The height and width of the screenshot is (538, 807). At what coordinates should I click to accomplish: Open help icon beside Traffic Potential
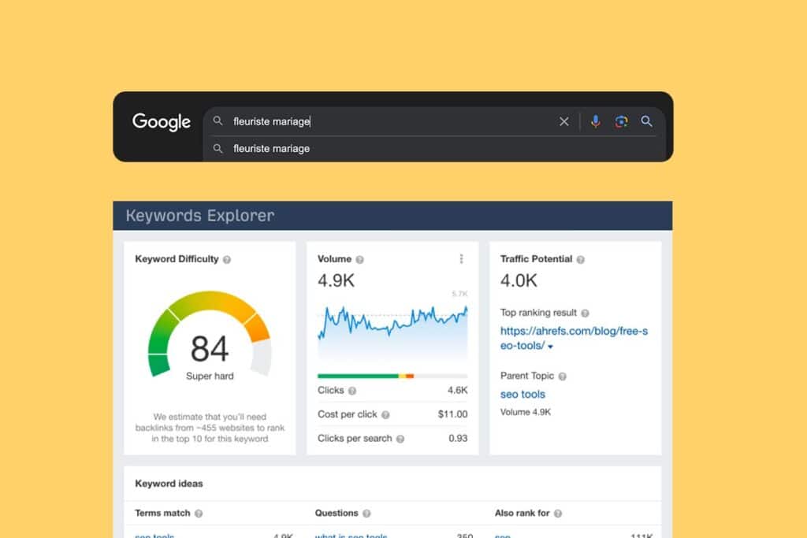click(x=581, y=259)
